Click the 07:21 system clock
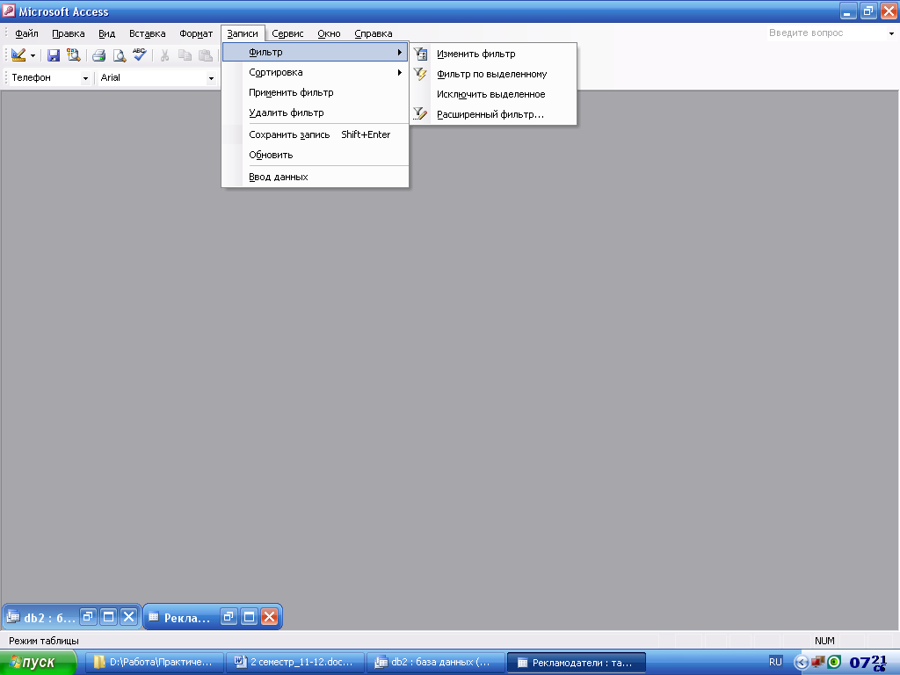900x675 pixels. click(x=867, y=663)
